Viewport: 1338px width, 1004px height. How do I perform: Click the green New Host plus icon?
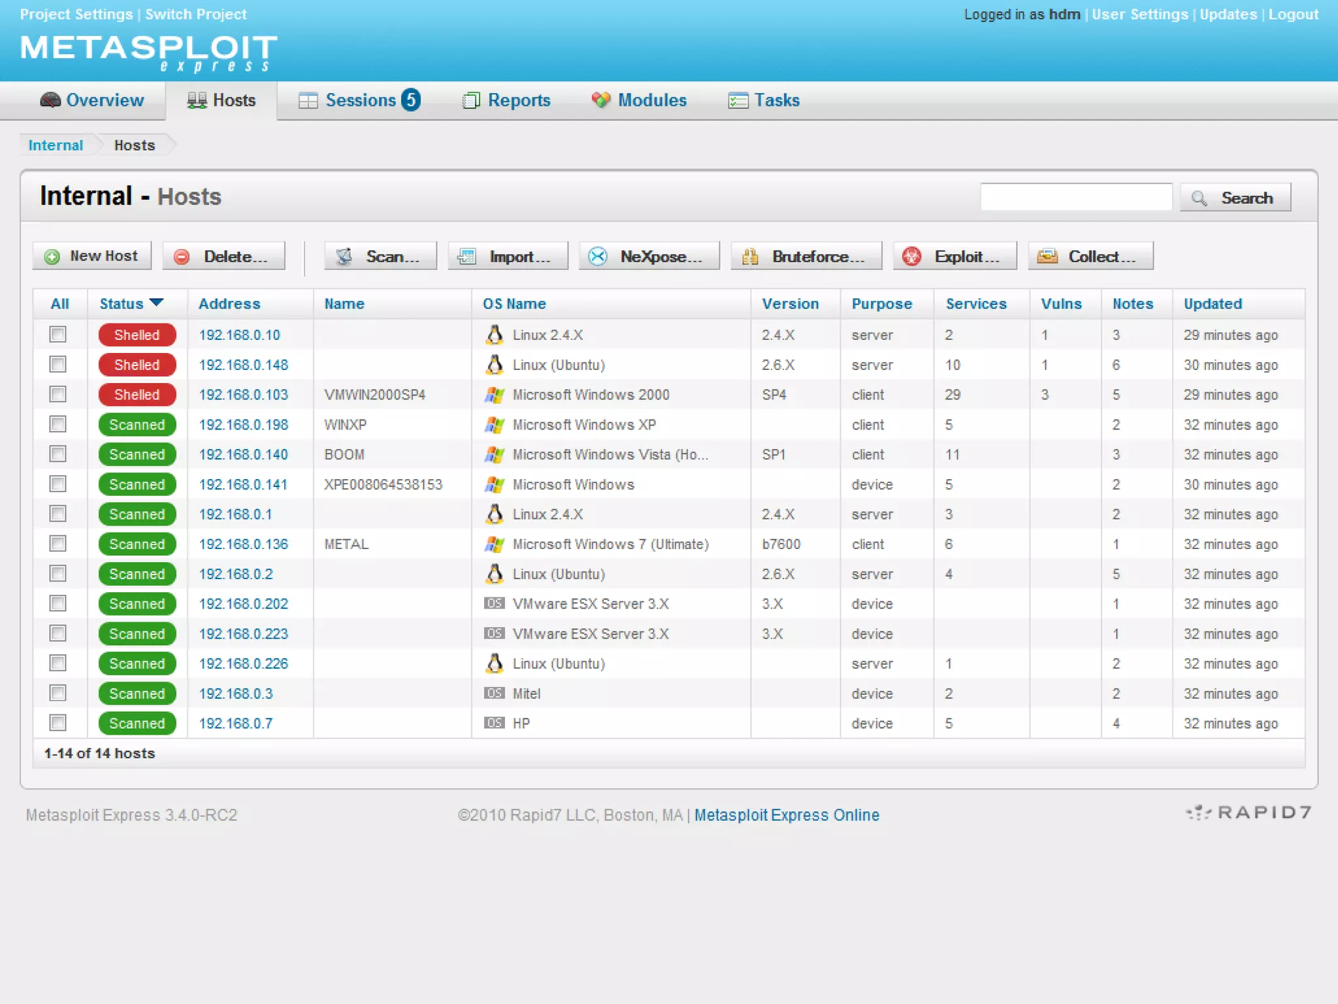(x=52, y=257)
